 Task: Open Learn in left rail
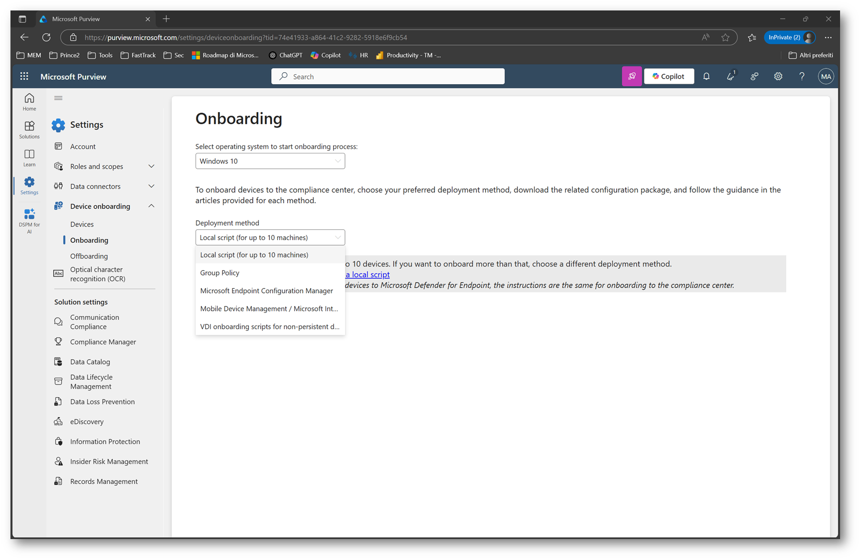[x=29, y=158]
